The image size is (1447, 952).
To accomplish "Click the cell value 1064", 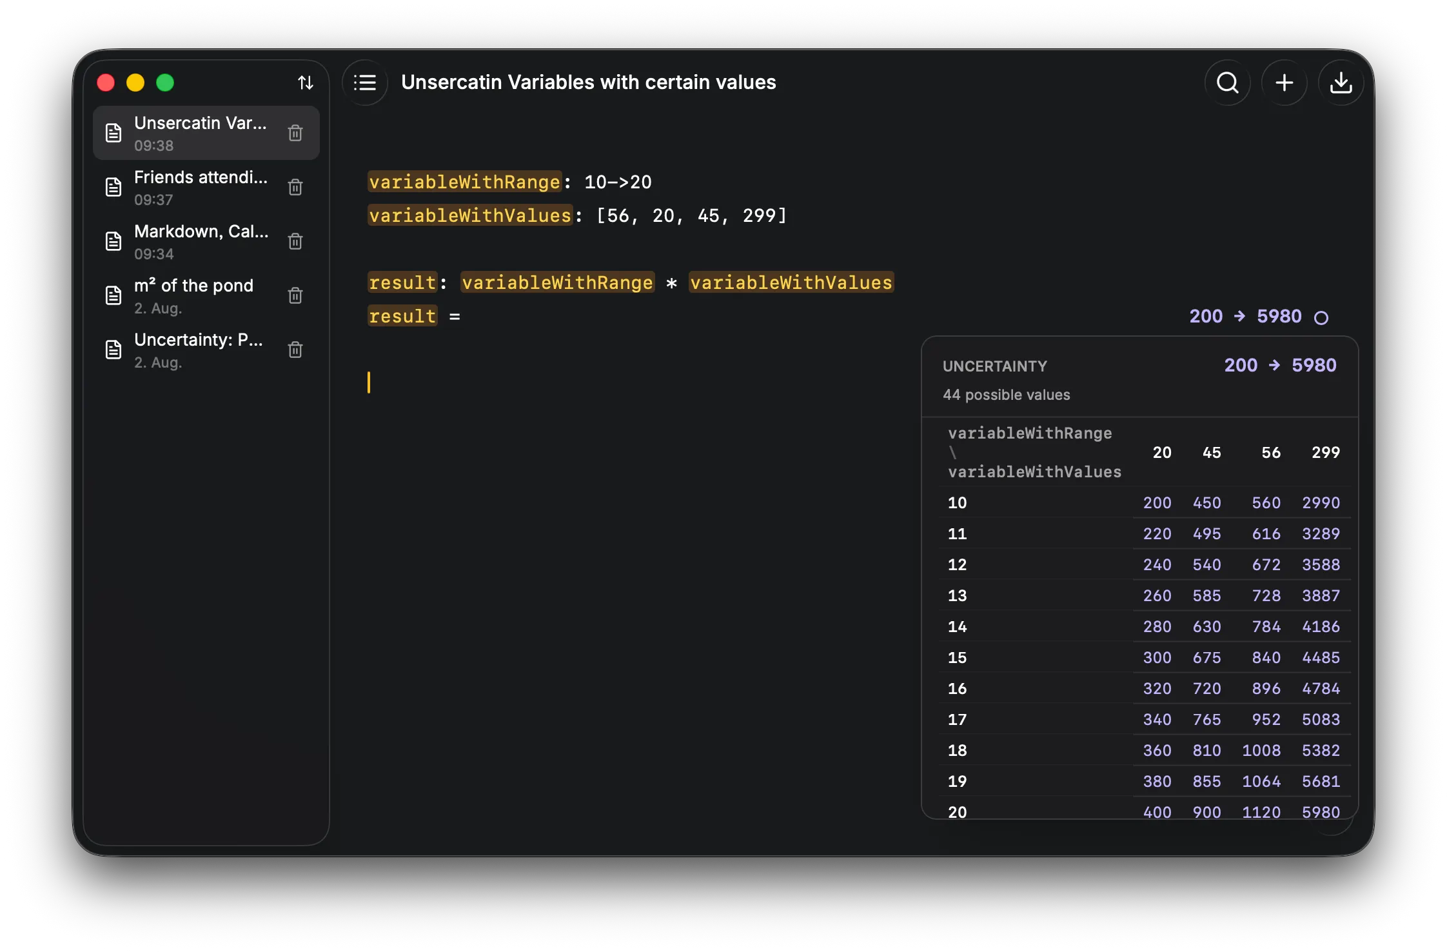I will pos(1261,782).
